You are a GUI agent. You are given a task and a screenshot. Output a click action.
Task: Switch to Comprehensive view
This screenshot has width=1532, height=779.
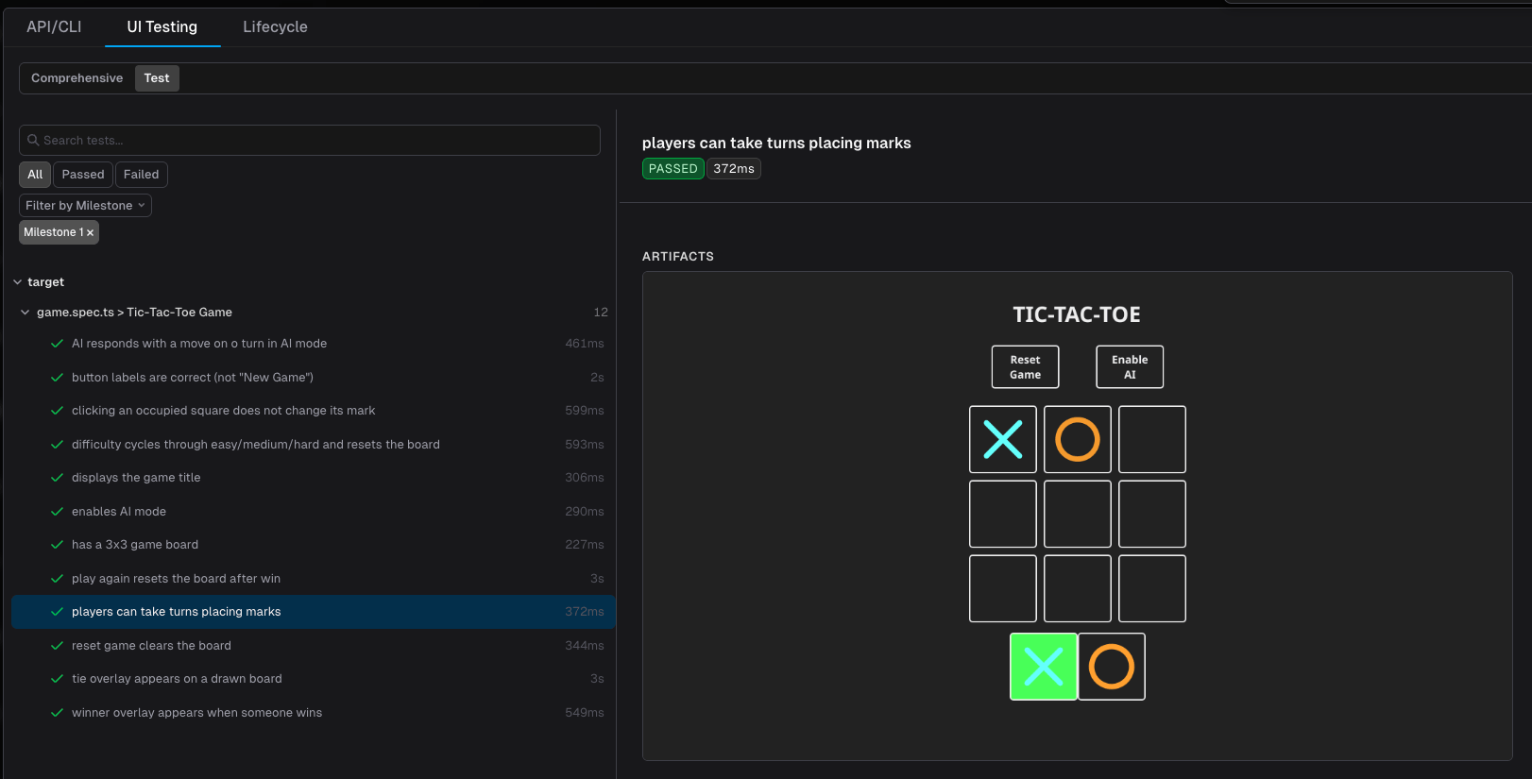click(77, 78)
